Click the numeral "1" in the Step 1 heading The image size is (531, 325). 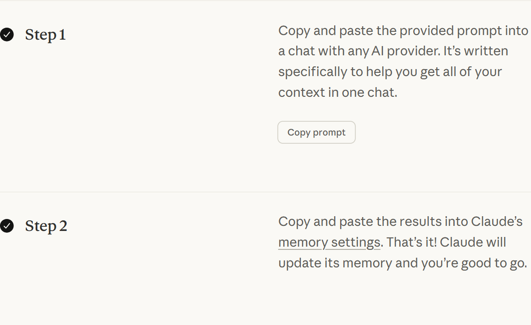62,35
